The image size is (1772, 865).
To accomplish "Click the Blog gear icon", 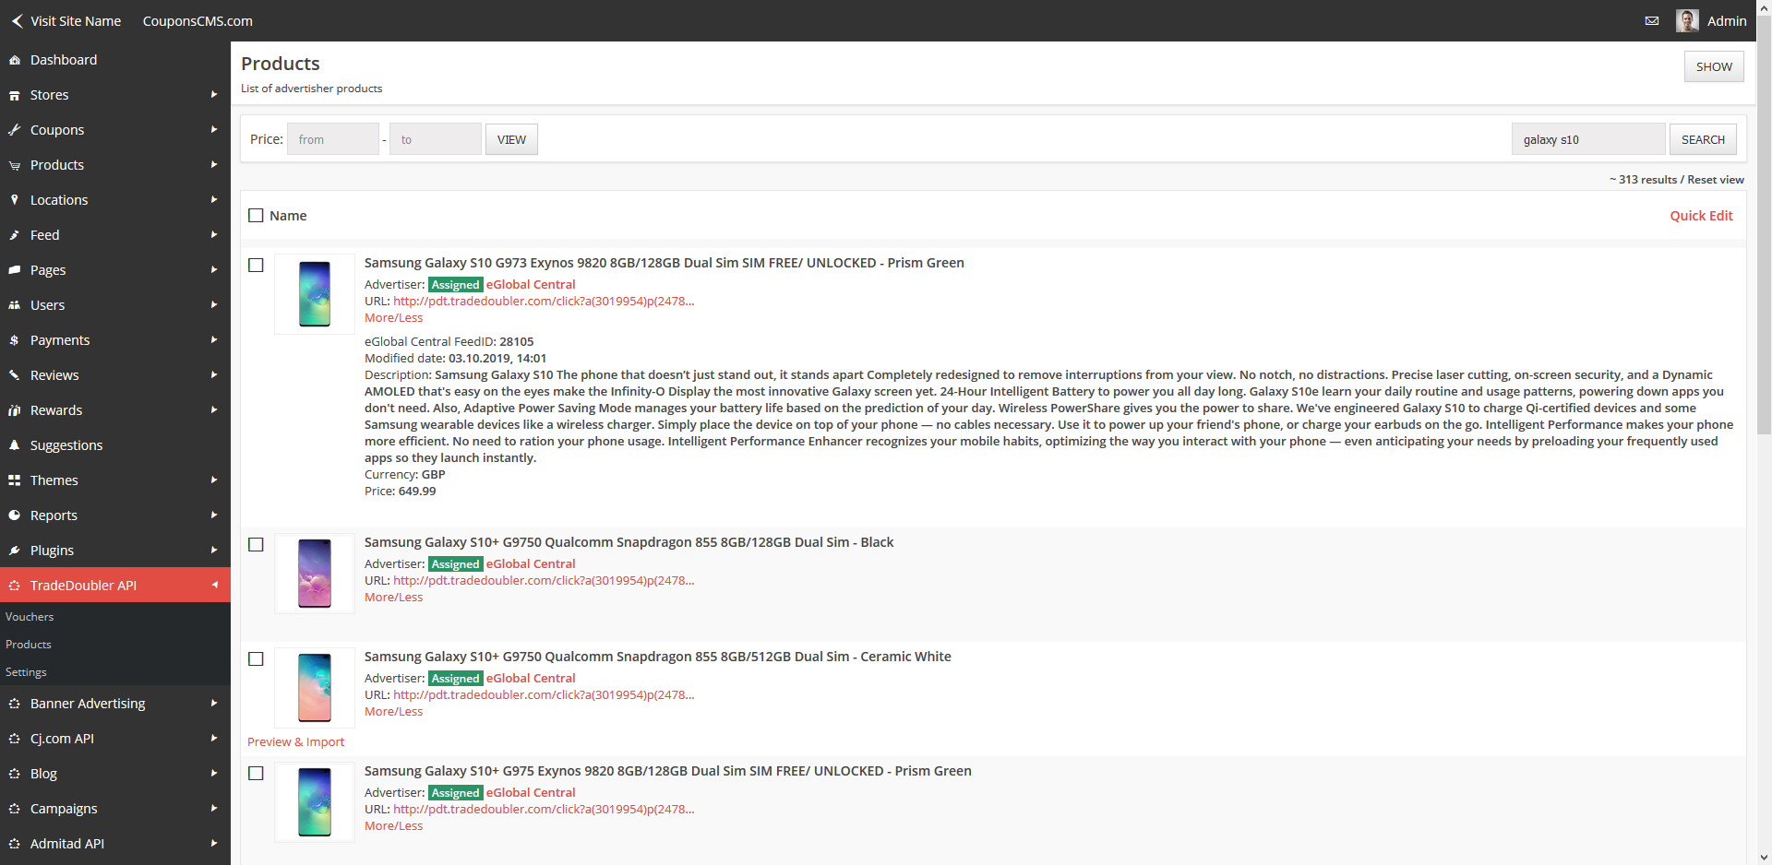I will (x=14, y=774).
